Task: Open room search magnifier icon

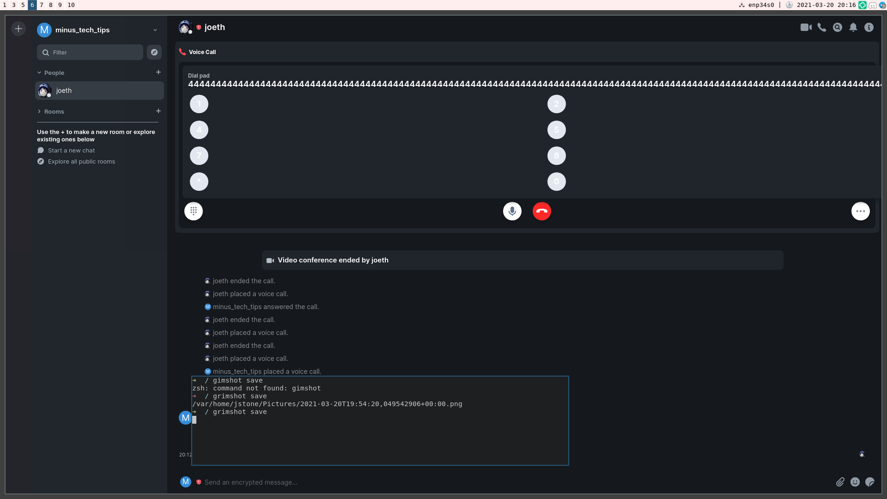Action: [x=837, y=27]
